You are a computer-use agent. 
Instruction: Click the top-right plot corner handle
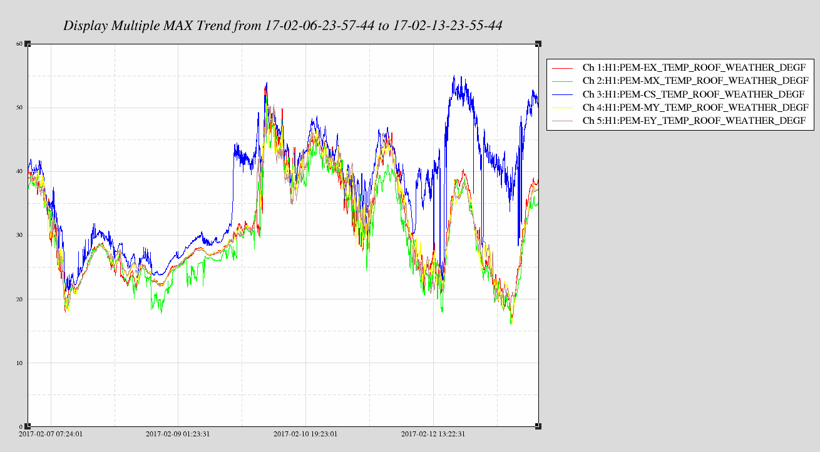(538, 44)
